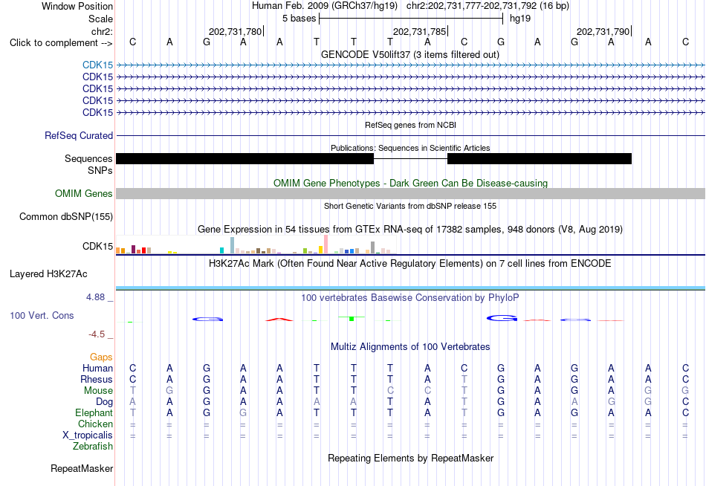
Task: Click the '5 bases' scale label
Action: tap(299, 19)
